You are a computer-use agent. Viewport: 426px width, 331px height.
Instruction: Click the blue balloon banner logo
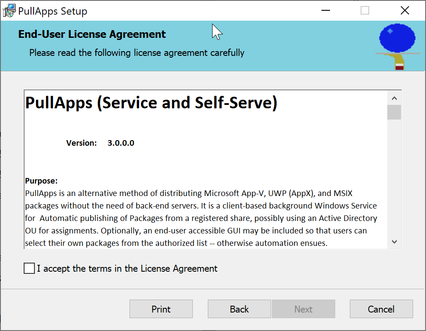(x=397, y=46)
